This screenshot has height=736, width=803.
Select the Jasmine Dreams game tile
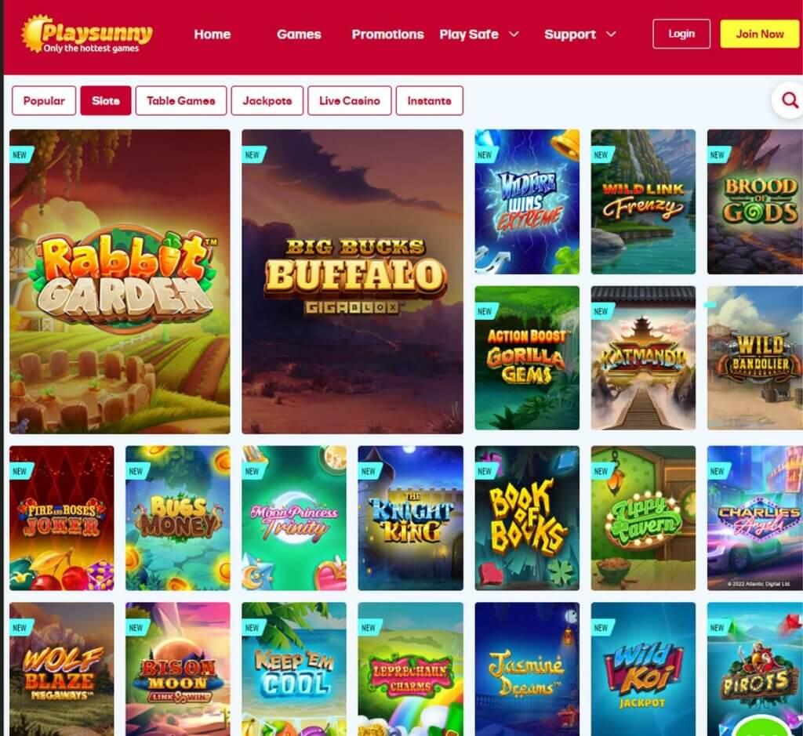(x=527, y=669)
